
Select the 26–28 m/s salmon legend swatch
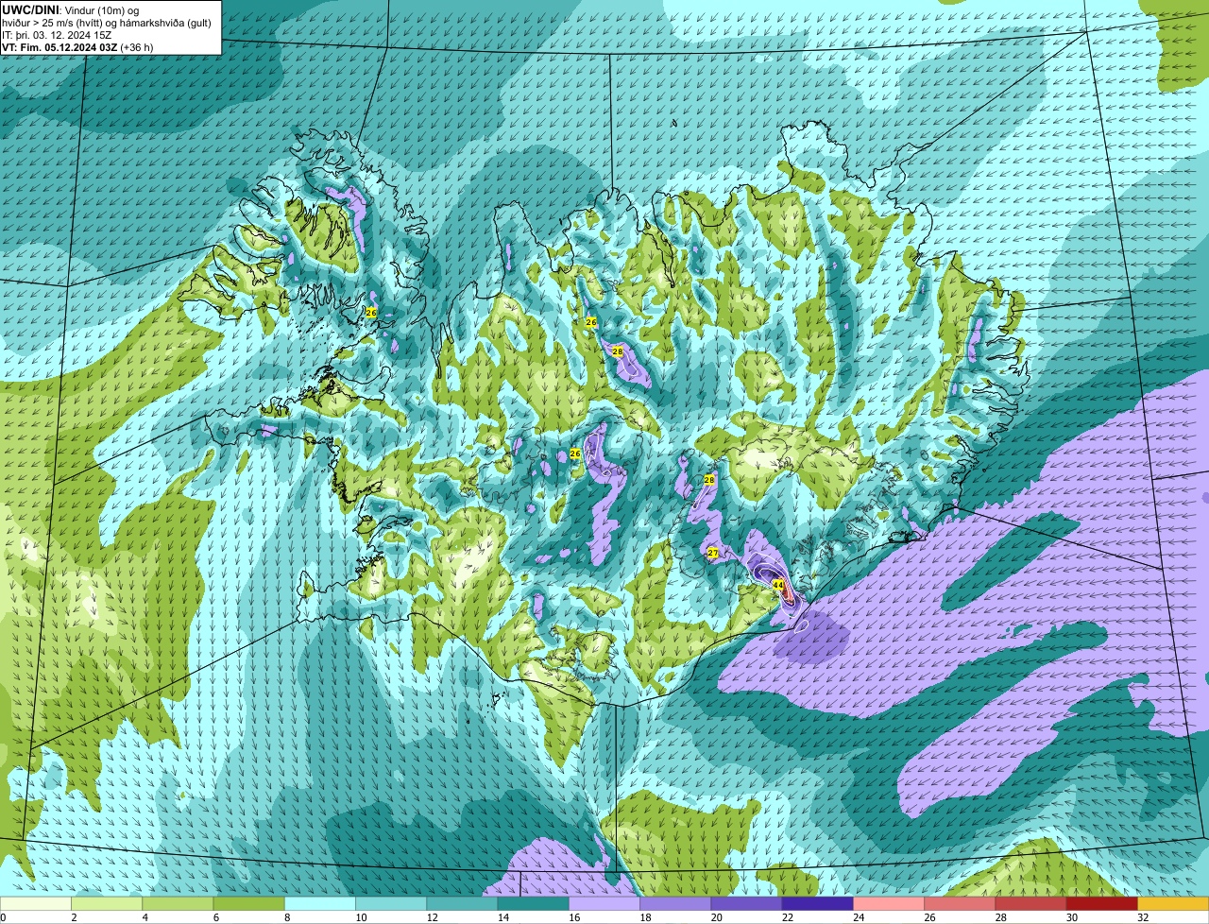[x=960, y=903]
